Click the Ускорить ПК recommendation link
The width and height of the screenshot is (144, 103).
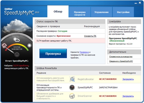point(90,36)
